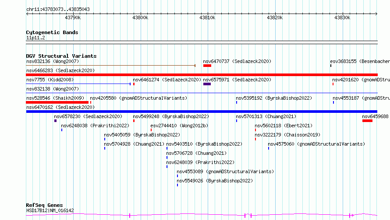Select the thin blue nsv7755 variant line

pos(78,84)
